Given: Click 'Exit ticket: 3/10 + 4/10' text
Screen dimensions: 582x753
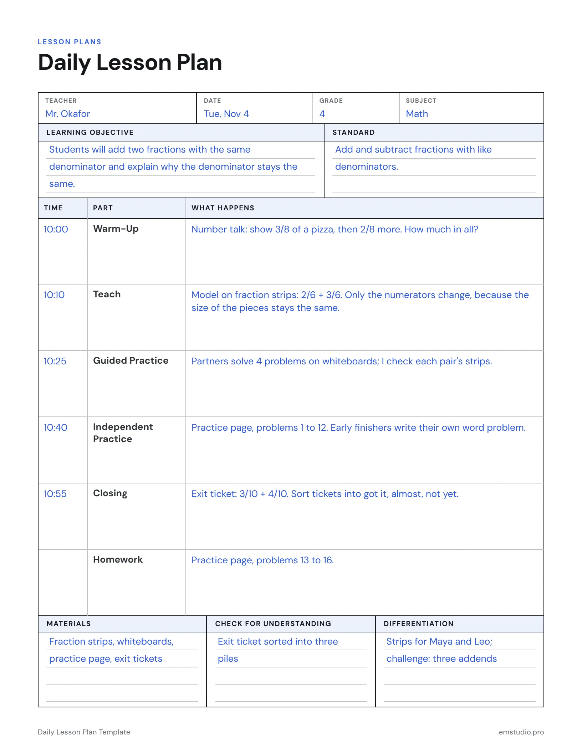Looking at the screenshot, I should pyautogui.click(x=240, y=494).
